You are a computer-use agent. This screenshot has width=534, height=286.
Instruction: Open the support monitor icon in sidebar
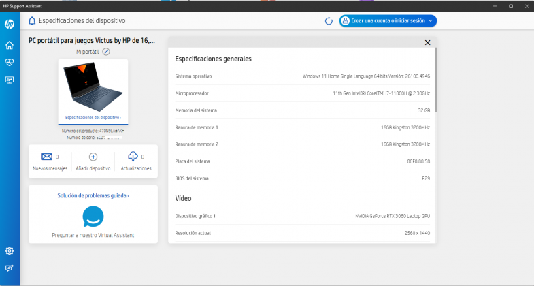click(x=10, y=80)
